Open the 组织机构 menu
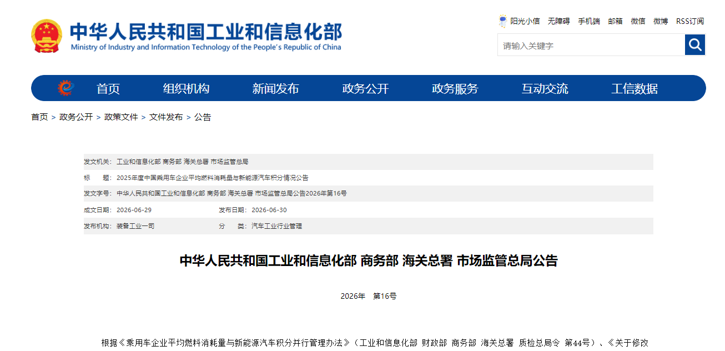This screenshot has width=725, height=351. pyautogui.click(x=186, y=88)
